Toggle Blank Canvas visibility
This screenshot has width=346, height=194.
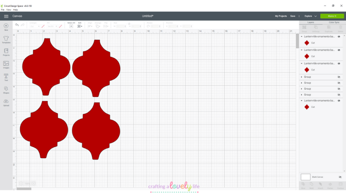tap(340, 177)
